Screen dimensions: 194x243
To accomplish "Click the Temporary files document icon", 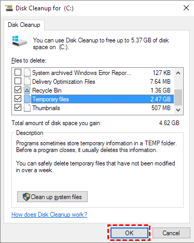I will 27,99.
